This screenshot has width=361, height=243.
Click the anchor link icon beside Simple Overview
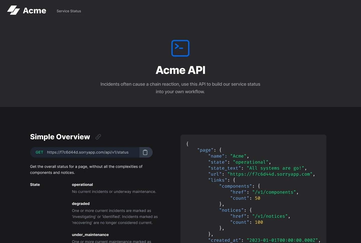pos(98,137)
